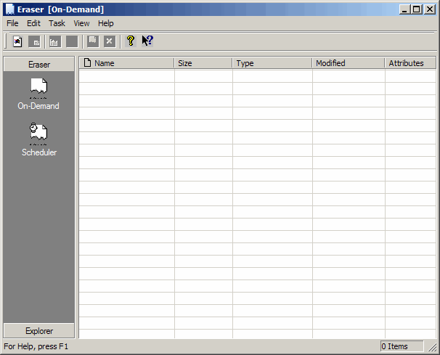This screenshot has height=355, width=440.
Task: Open the Help menu
Action: 106,23
